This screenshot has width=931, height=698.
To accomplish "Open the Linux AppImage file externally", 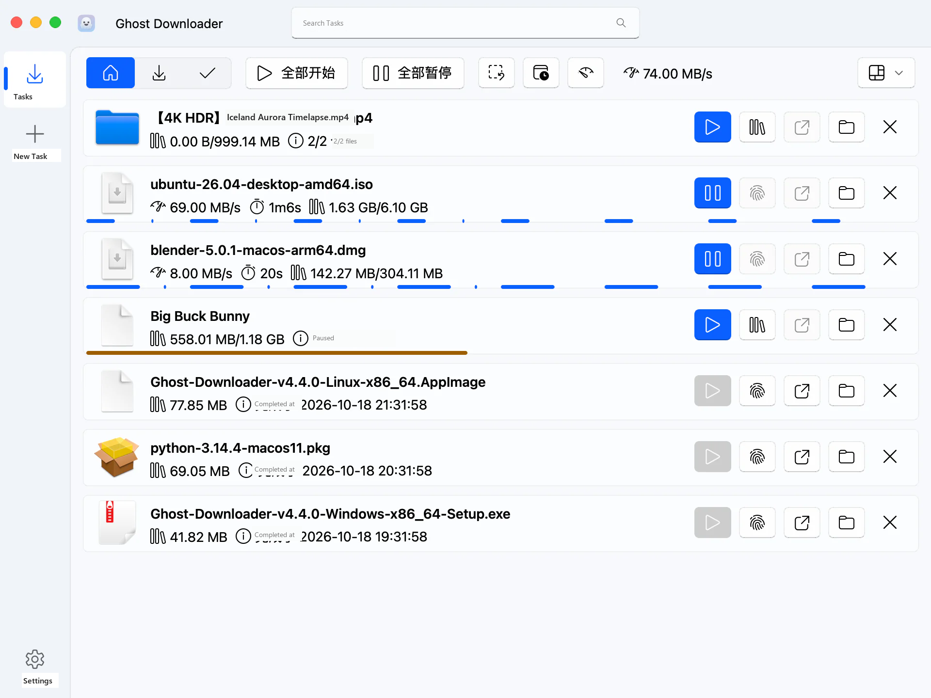I will tap(802, 391).
